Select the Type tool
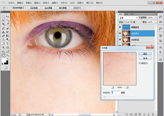The height and width of the screenshot is (116, 164). [7, 44]
